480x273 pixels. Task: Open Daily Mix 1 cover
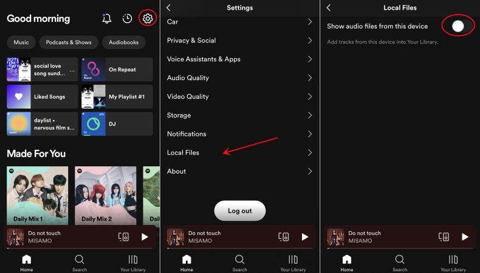[x=37, y=196]
